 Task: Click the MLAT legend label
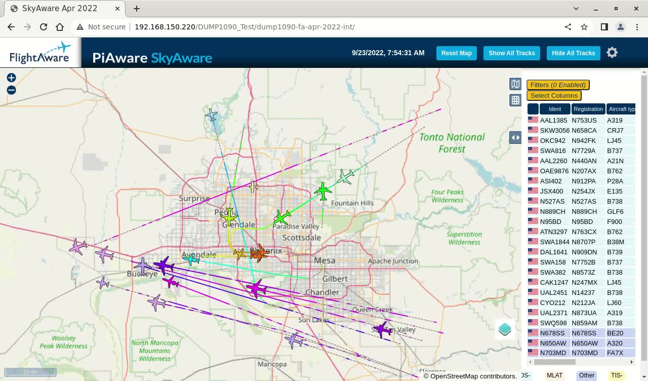coord(554,375)
